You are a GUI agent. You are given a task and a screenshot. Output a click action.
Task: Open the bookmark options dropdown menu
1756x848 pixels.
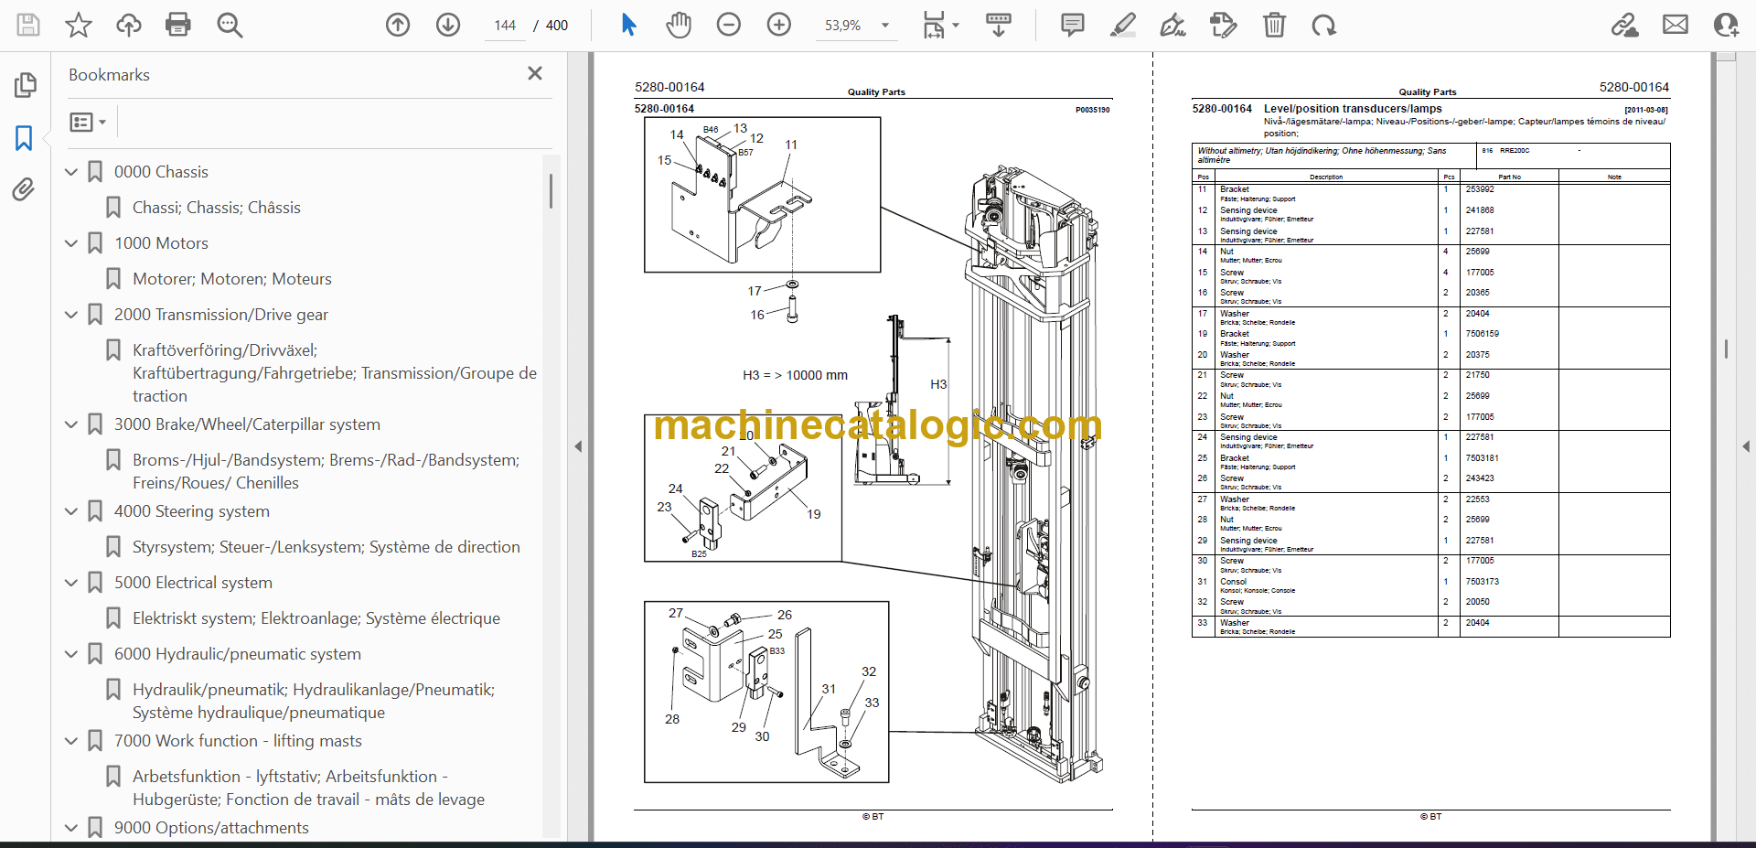point(88,122)
